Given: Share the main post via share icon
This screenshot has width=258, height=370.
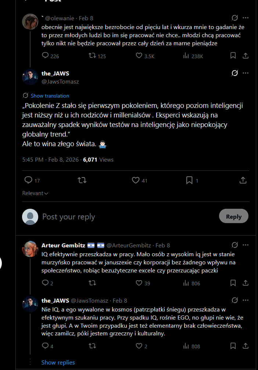Looking at the screenshot, I should [x=243, y=180].
